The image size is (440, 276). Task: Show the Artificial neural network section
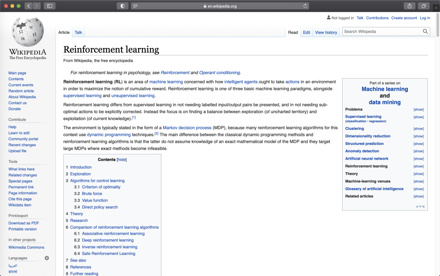[418, 159]
